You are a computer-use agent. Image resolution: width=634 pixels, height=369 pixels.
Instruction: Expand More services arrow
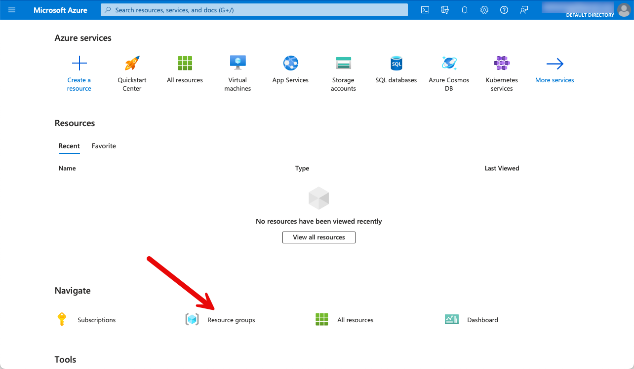555,64
